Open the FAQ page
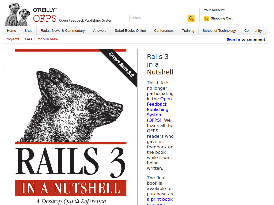The height and width of the screenshot is (205, 274). click(x=28, y=39)
